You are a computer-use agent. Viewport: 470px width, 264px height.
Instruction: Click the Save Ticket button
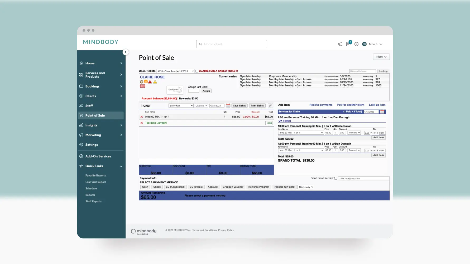point(239,106)
